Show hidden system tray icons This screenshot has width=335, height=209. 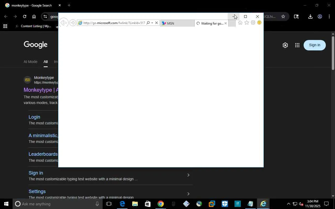pyautogui.click(x=288, y=204)
